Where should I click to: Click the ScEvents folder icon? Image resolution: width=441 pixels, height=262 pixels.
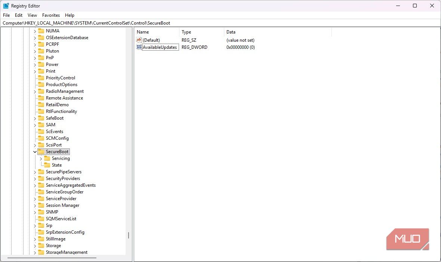41,132
